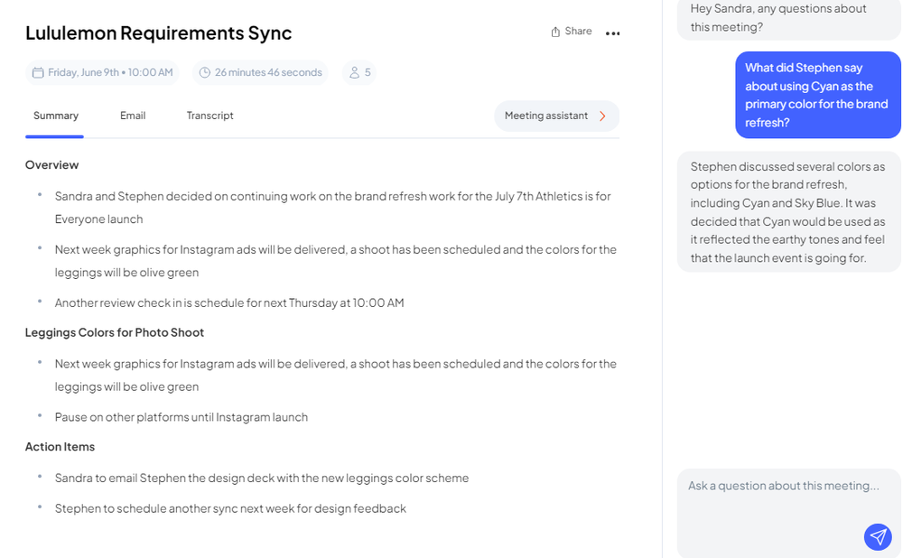Click the Share button
The height and width of the screenshot is (558, 903).
(571, 30)
